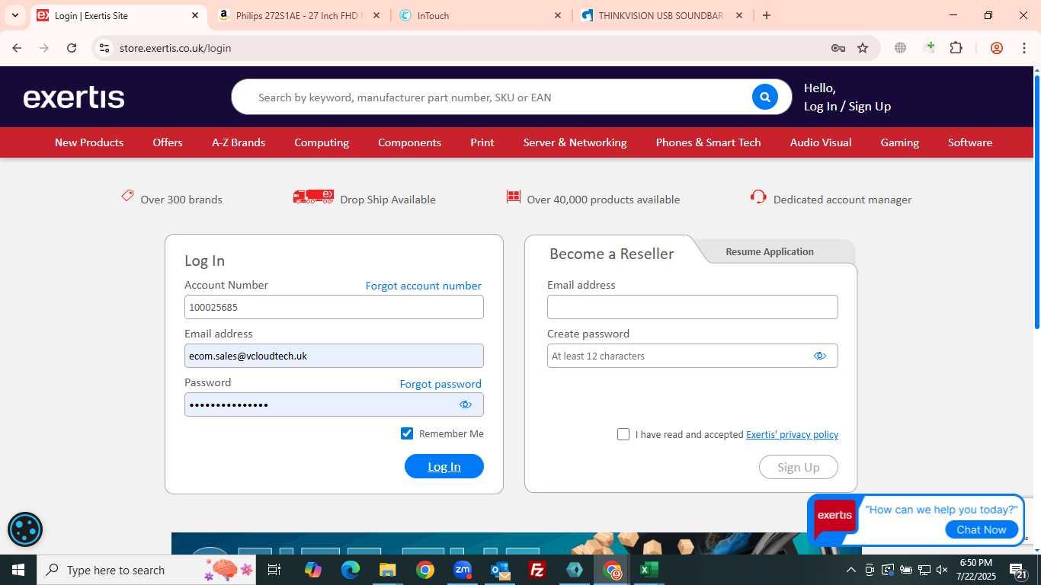
Task: Open A-Z Brands menu
Action: pos(239,142)
